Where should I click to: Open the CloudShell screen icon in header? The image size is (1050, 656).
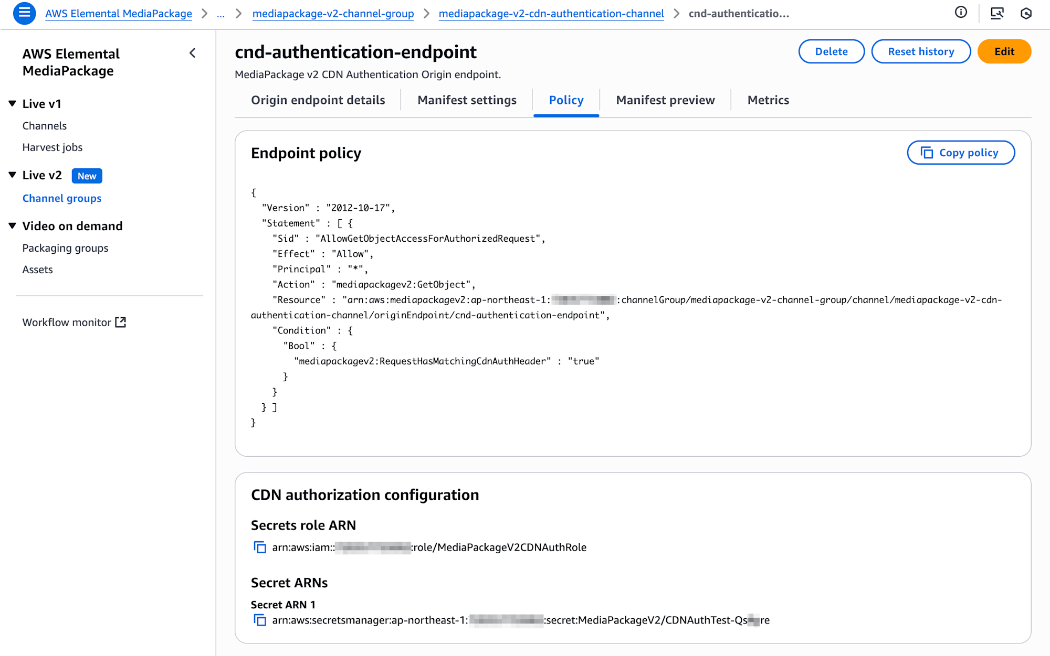click(996, 13)
